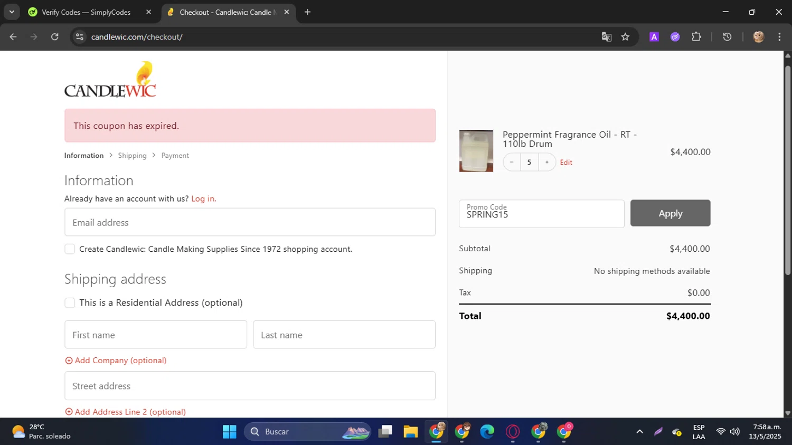792x445 pixels.
Task: Open the Peppermint Fragrance Oil product thumbnail
Action: tap(476, 151)
